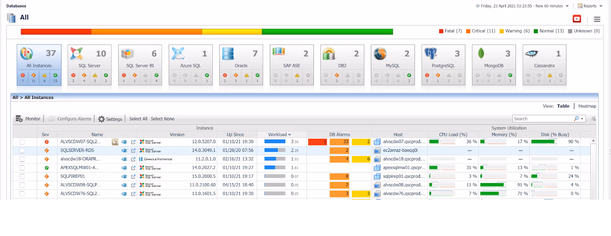Open the SQLSERVER-RDS instance name
The width and height of the screenshot is (611, 236).
click(77, 150)
